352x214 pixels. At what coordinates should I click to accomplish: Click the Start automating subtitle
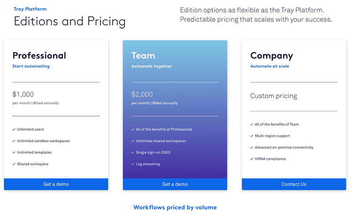(31, 66)
